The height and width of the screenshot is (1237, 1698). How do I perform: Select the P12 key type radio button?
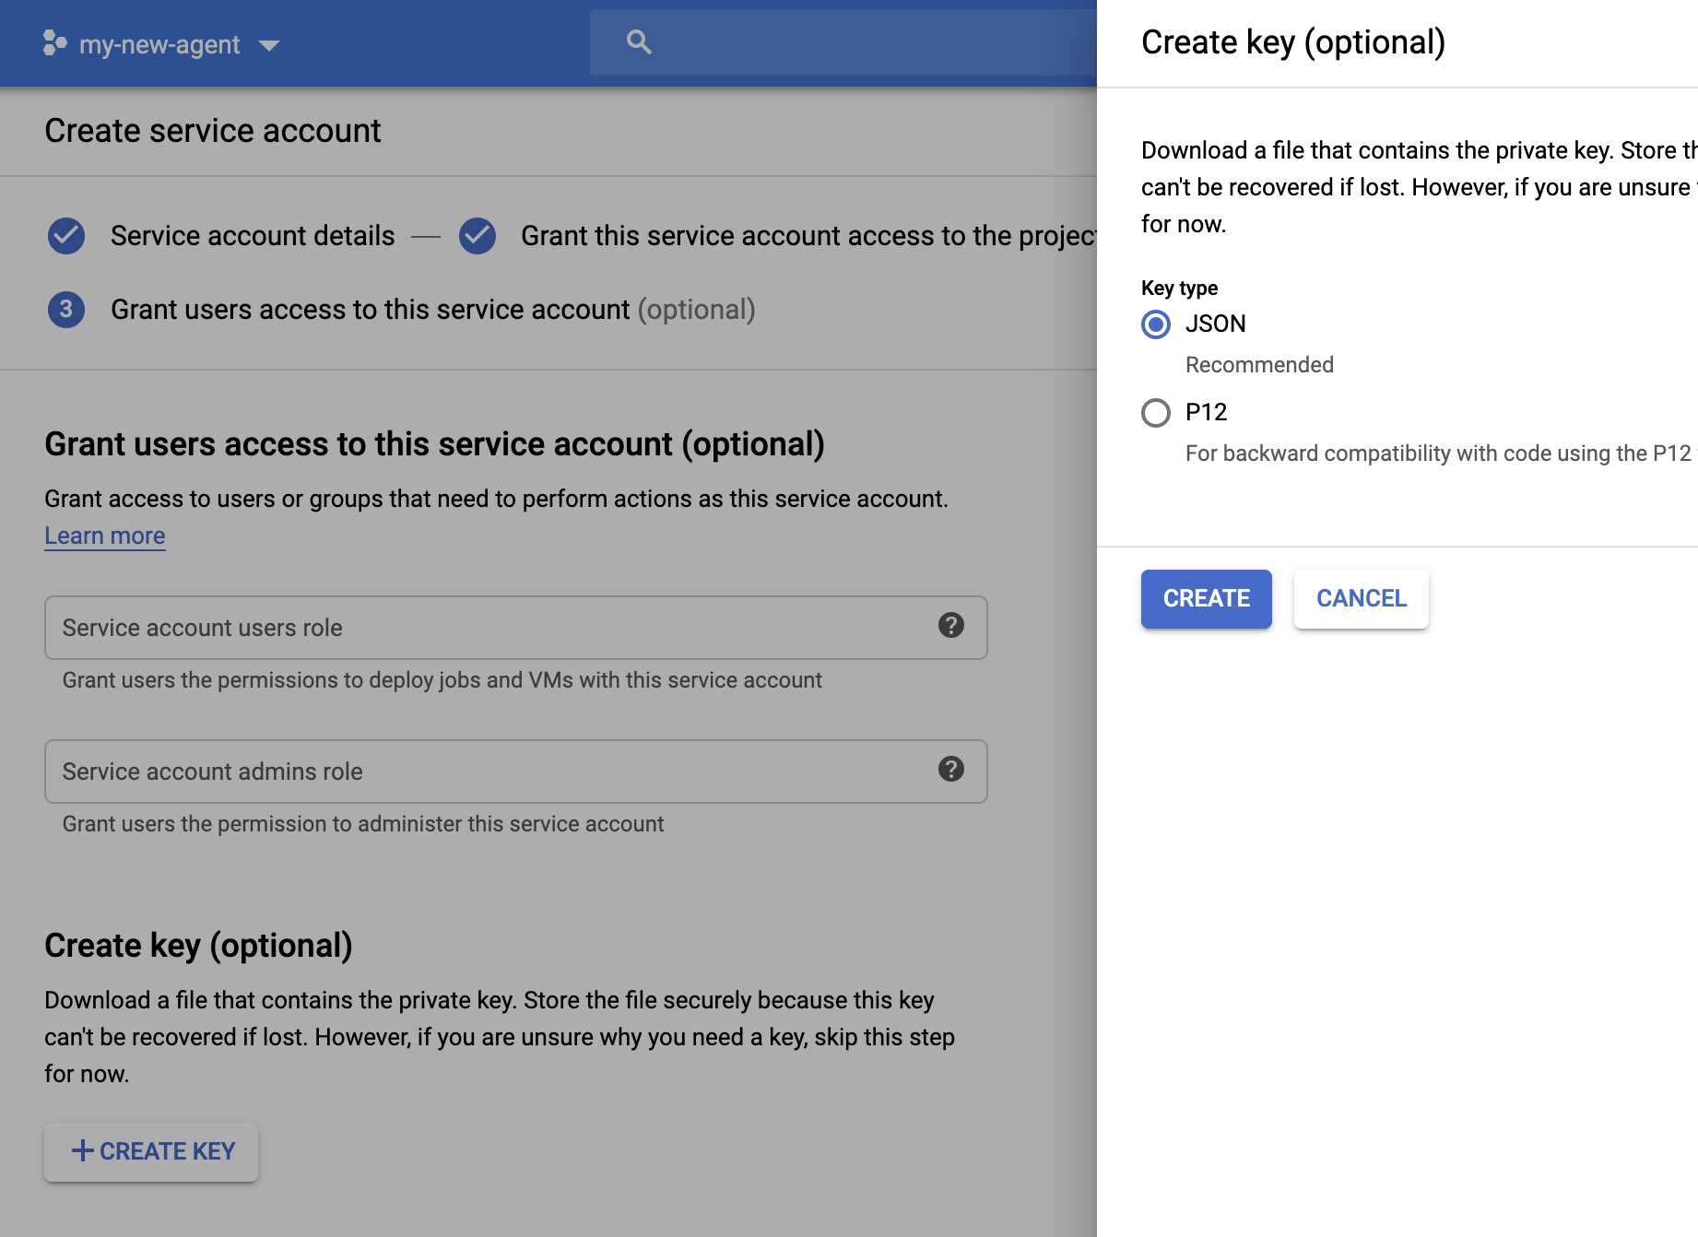pyautogui.click(x=1156, y=413)
